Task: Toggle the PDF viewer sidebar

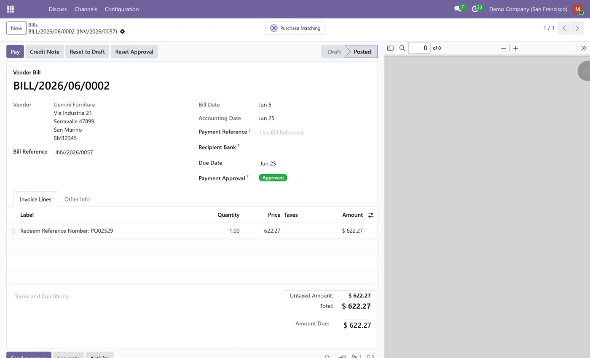Action: (x=390, y=48)
